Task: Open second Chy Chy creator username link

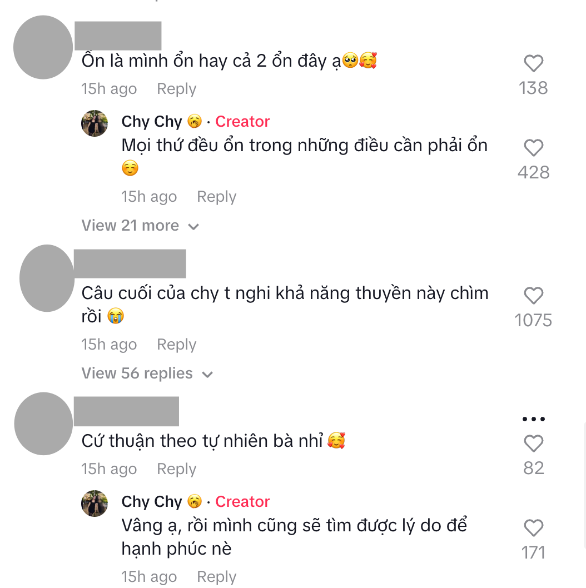Action: [152, 502]
